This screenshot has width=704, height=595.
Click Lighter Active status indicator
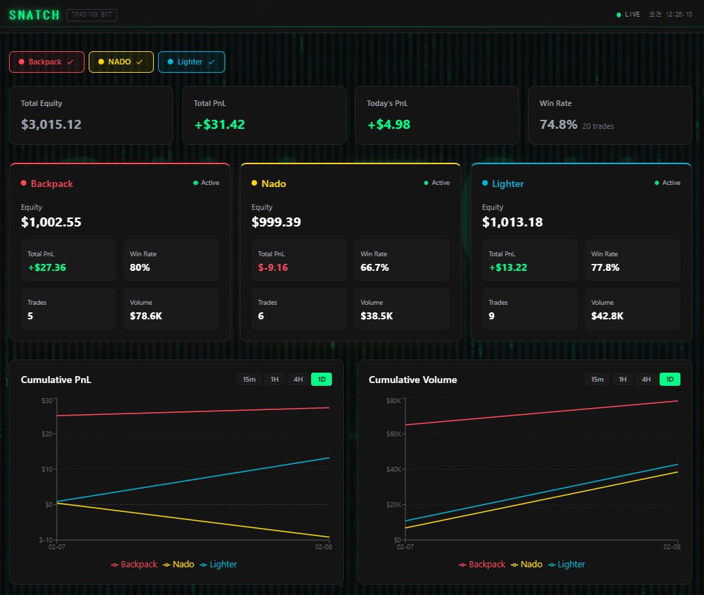pyautogui.click(x=667, y=183)
